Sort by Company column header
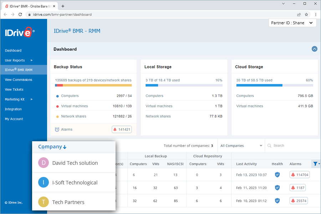 52,147
